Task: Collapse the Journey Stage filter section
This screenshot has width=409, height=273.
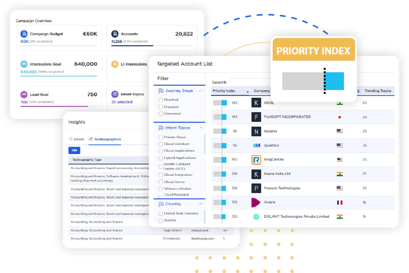Action: tap(201, 91)
